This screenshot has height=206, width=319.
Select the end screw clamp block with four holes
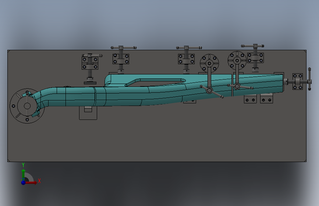coord(298,81)
